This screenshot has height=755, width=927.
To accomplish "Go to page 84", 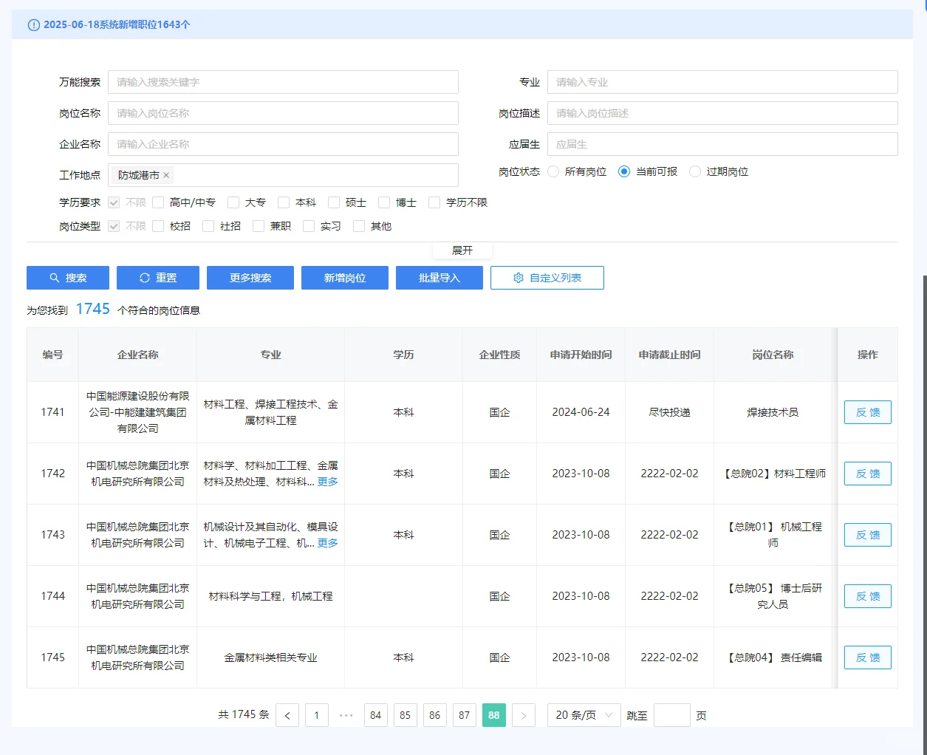I will 376,715.
